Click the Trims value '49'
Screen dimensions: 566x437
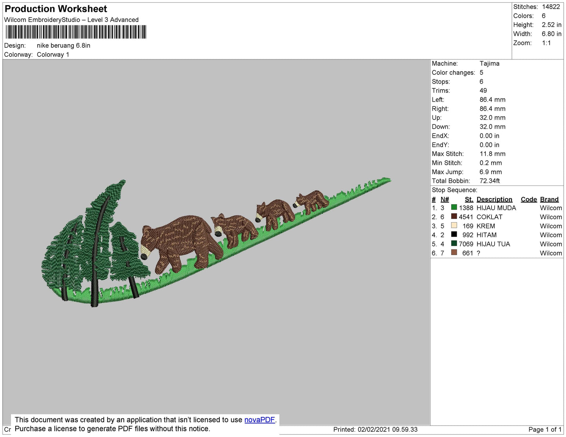pos(483,90)
